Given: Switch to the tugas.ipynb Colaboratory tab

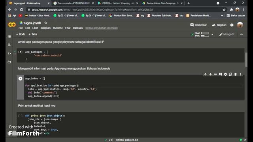Looking at the screenshot, I should [26, 3].
